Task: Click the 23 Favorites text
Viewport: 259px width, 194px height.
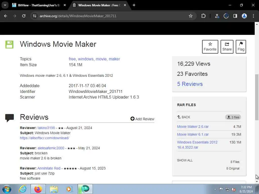Action: point(192,74)
